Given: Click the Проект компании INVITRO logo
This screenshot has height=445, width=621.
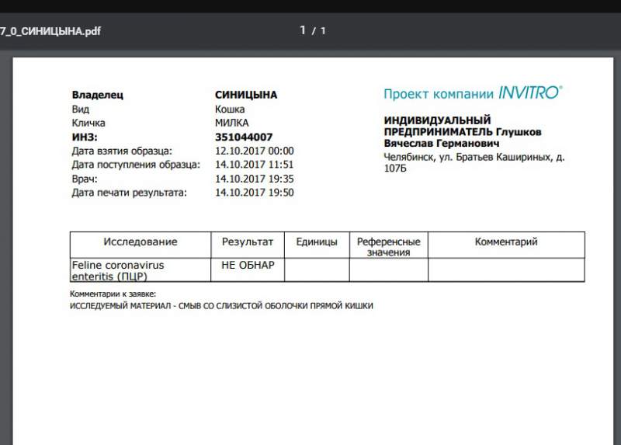Looking at the screenshot, I should tap(473, 93).
